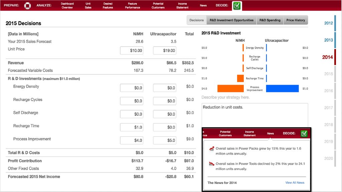Screen dimensions: 342x192
Task: Open the Unit Sales analysis
Action: (x=88, y=5)
